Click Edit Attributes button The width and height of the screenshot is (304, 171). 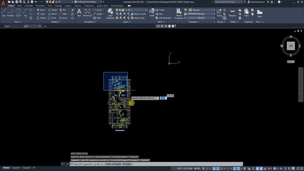(x=163, y=18)
